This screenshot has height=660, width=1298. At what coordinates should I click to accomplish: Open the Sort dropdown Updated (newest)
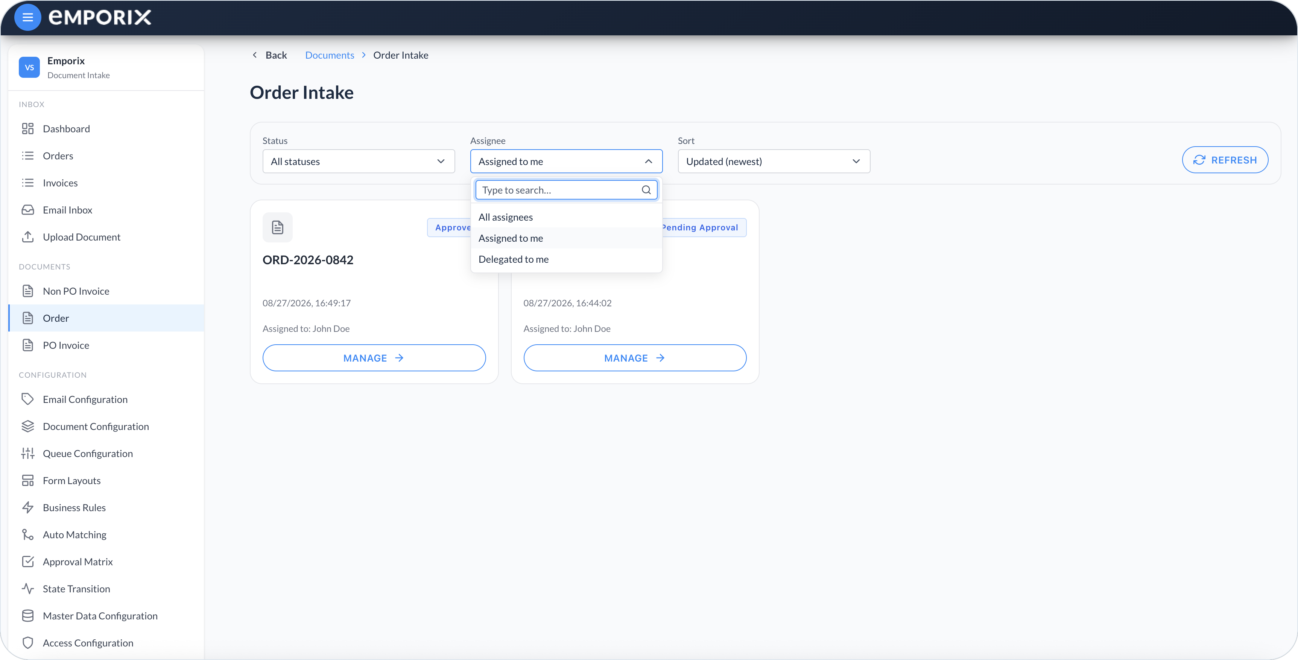774,161
